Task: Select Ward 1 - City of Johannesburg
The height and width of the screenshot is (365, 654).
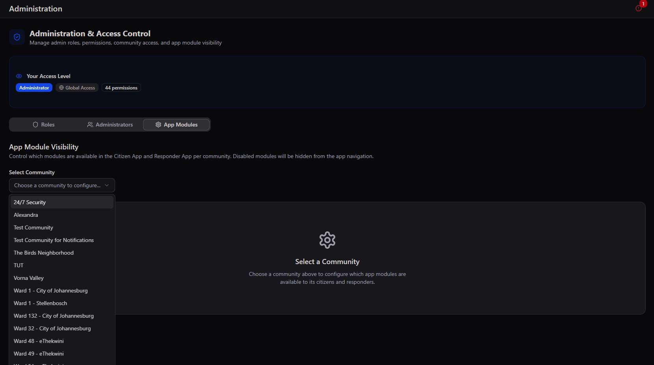Action: coord(62,291)
